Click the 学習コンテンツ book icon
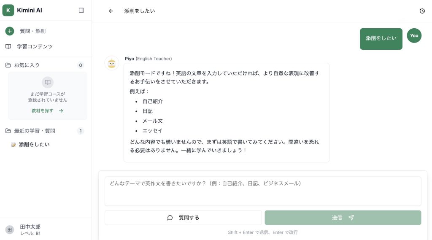Viewport: 432px width, 240px height. [8, 46]
